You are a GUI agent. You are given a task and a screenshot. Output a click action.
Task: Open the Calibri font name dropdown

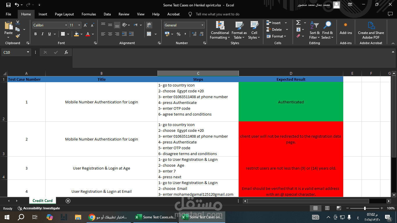pos(66,25)
